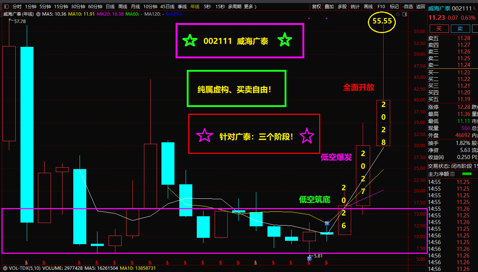Click the blue T marker near 5.81
478x272 pixels.
[x=309, y=258]
